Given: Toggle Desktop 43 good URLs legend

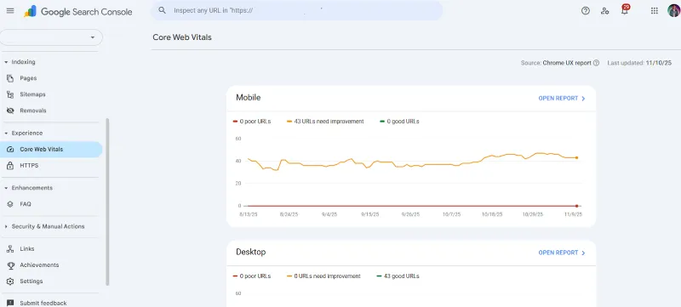Looking at the screenshot, I should [x=398, y=276].
